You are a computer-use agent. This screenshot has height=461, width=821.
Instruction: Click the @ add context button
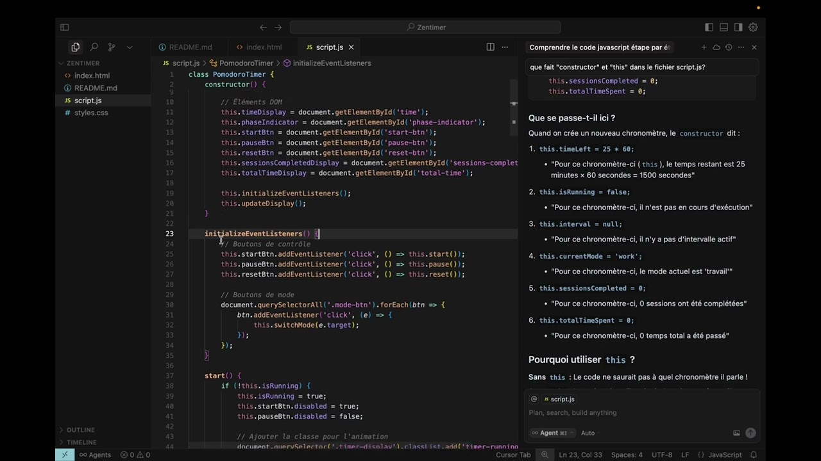tap(534, 399)
